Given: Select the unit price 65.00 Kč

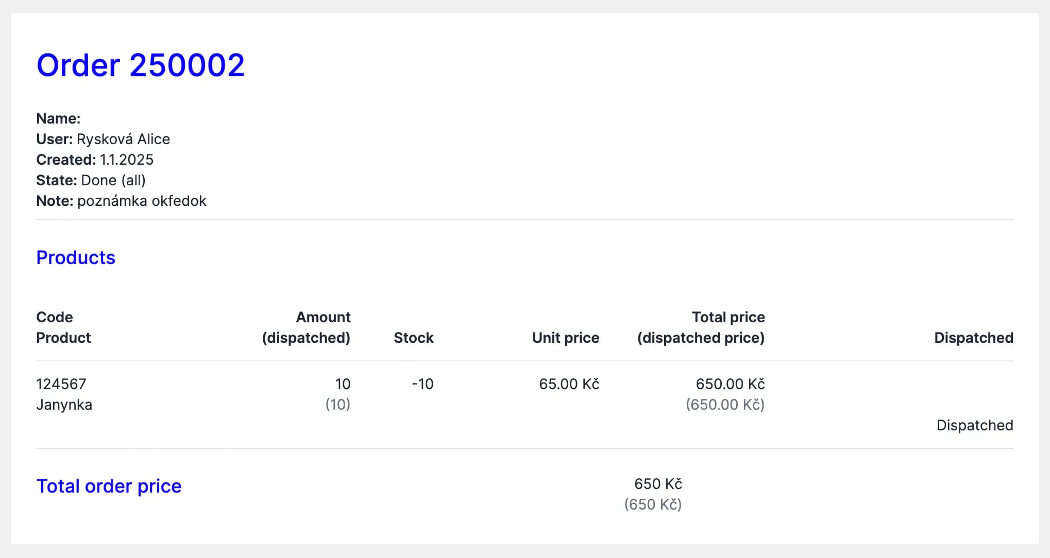Looking at the screenshot, I should [x=569, y=384].
